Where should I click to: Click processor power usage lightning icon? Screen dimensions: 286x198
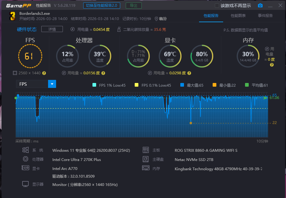(x=64, y=73)
